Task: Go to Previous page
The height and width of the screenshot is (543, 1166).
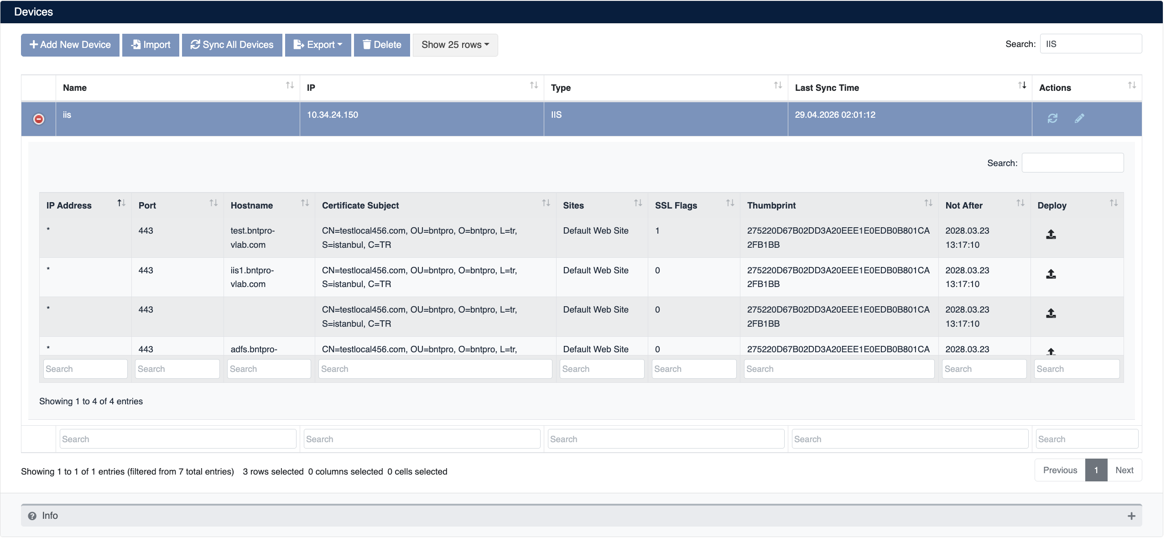Action: coord(1060,470)
